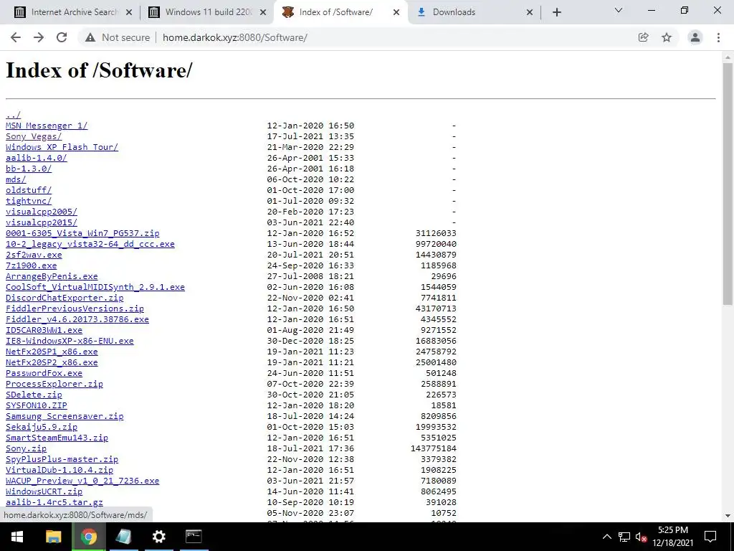Download the 2sf2wav.exe file

tap(34, 255)
